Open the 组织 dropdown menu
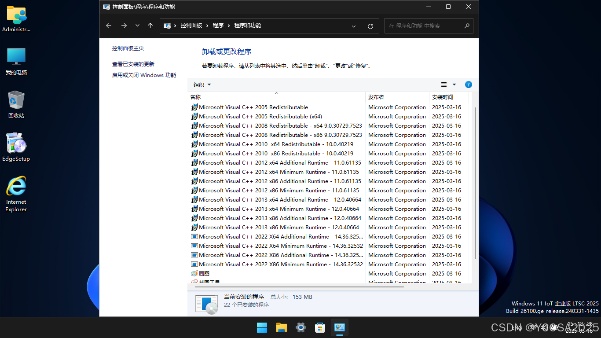601x338 pixels. tap(202, 85)
